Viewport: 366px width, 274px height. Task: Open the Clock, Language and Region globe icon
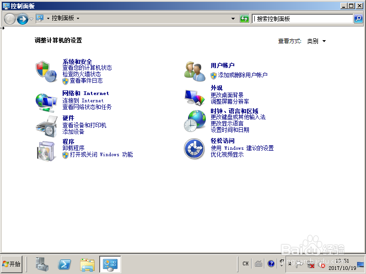click(195, 121)
